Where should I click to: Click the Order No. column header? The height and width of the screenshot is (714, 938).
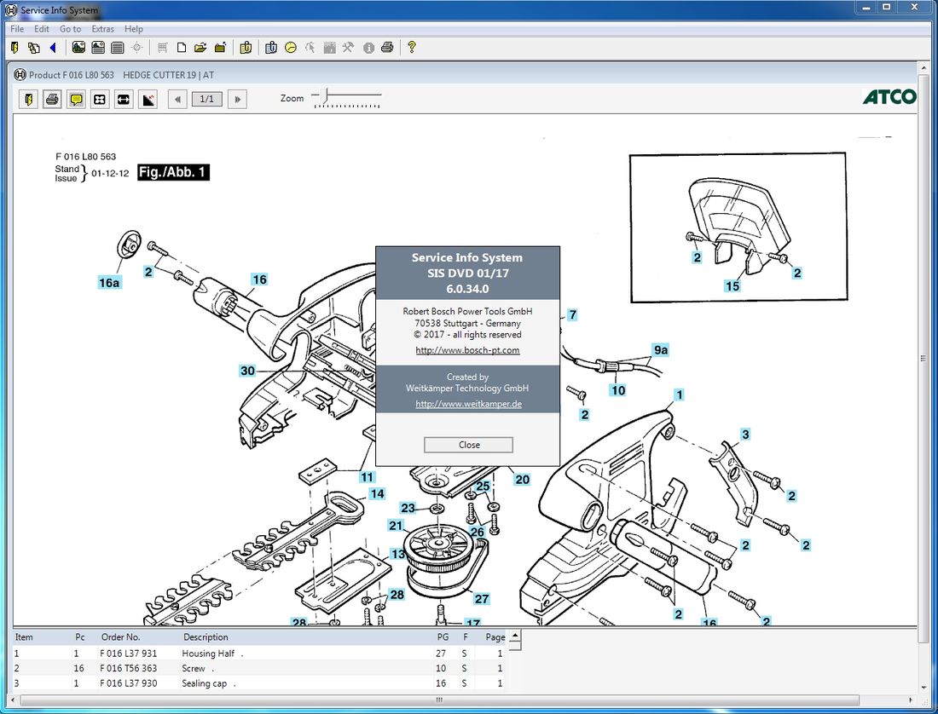tap(120, 636)
